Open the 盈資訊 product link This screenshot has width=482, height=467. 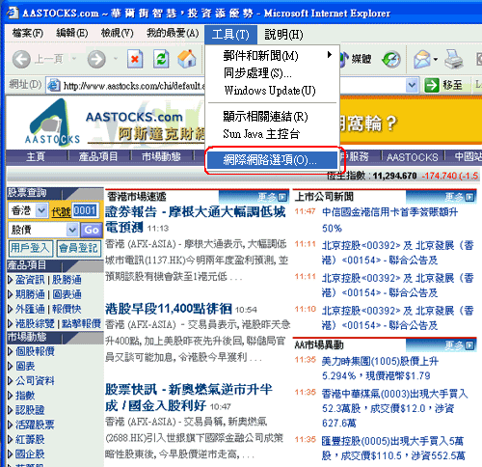[x=30, y=280]
